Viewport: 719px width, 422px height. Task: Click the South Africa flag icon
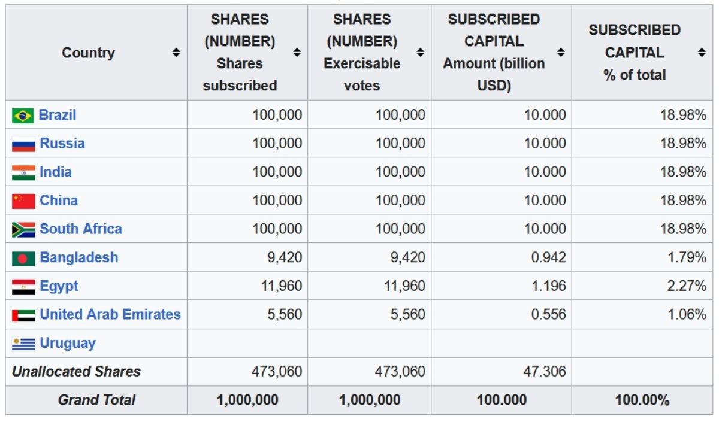23,230
